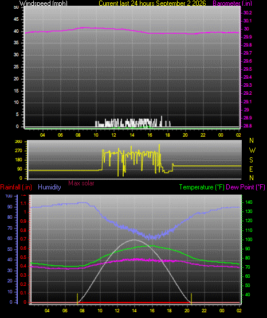Select the Rainfall (.in) legend label
The height and width of the screenshot is (318, 267).
click(16, 187)
